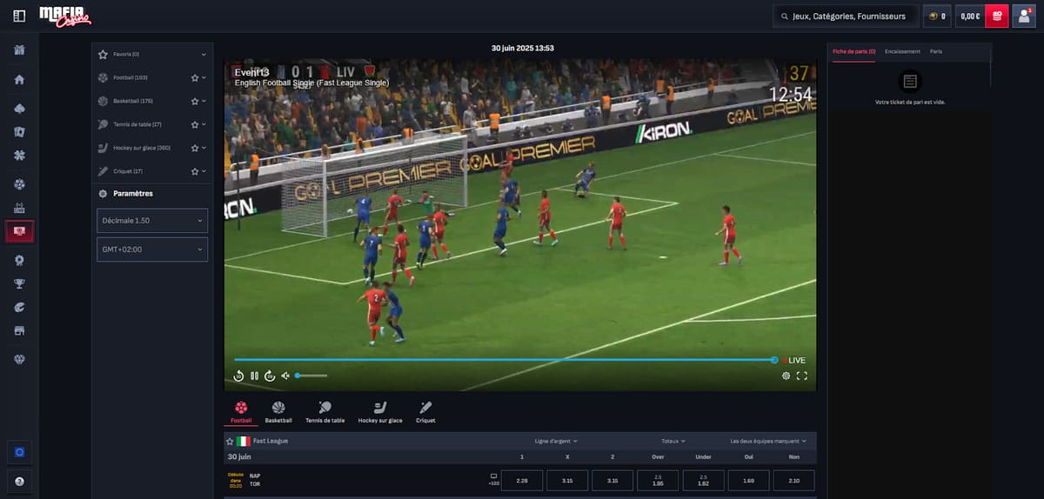Mute the video player sound

(x=285, y=376)
